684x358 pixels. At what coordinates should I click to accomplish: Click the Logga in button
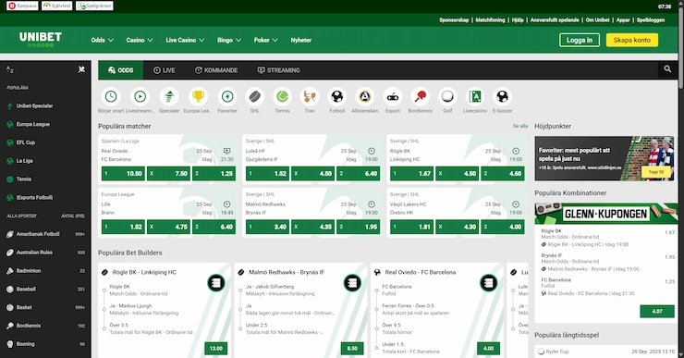(580, 40)
